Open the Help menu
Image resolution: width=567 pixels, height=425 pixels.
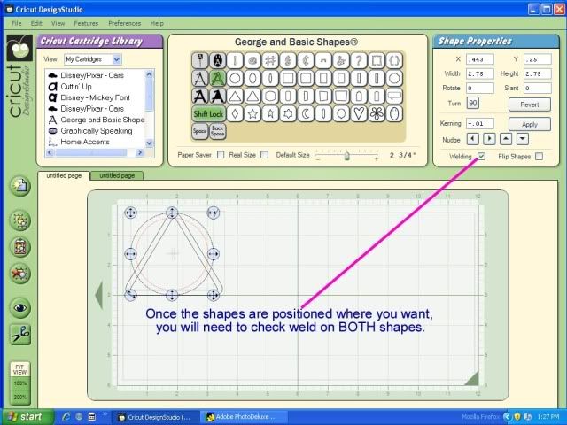click(x=157, y=23)
